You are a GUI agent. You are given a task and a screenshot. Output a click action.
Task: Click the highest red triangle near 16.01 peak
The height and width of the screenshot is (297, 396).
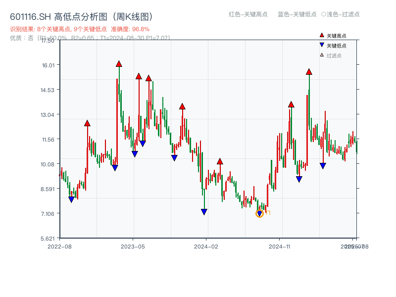pyautogui.click(x=119, y=63)
